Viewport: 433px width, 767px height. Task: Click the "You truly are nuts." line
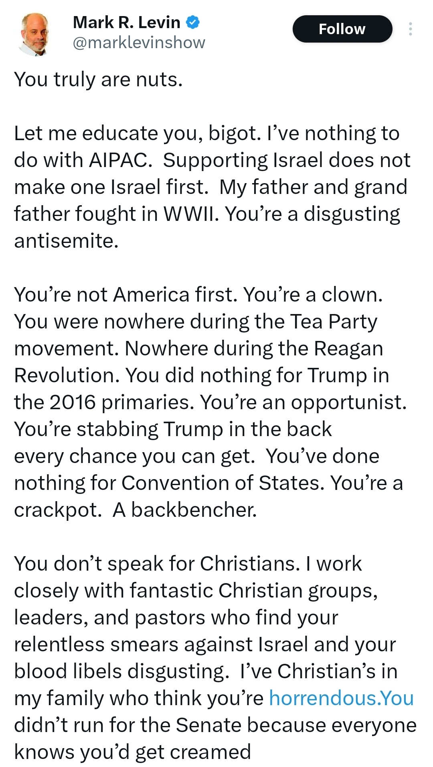(x=98, y=80)
